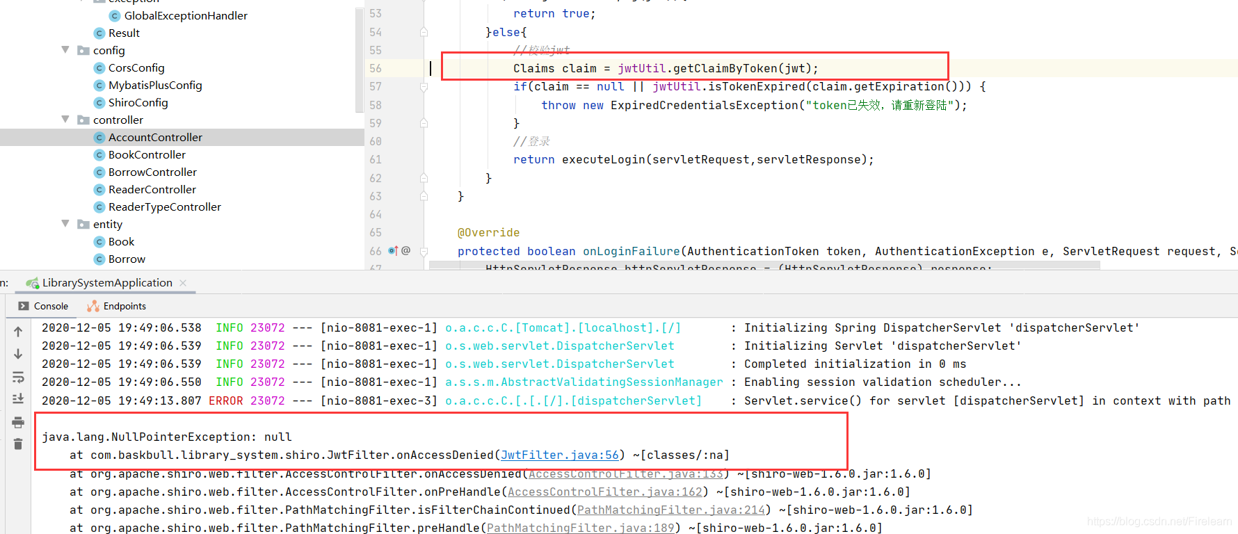Collapse the entity package tree node
Viewport: 1238px width, 534px height.
65,224
